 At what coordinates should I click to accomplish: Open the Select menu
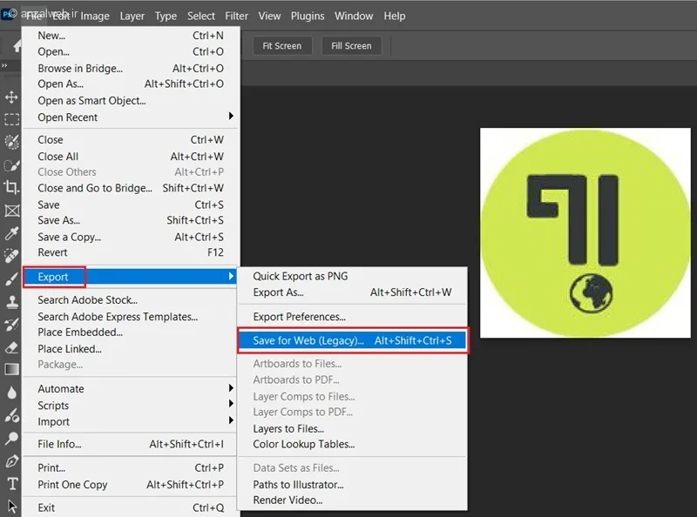(x=201, y=16)
